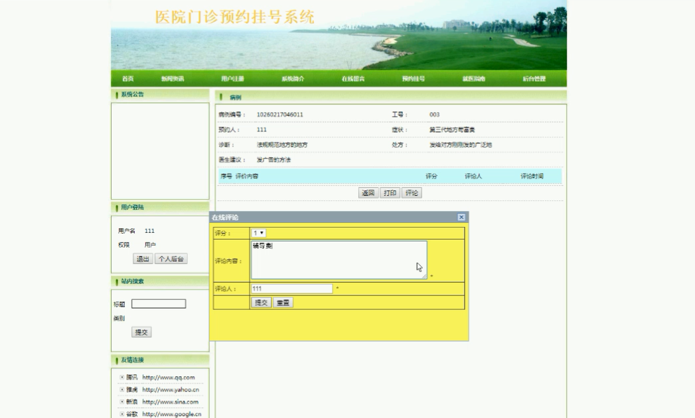Close the 在线评论 dialog

click(461, 217)
